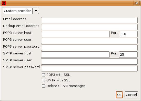Focus the Email address field
Image resolution: width=141 pixels, height=101 pixels.
[89, 20]
